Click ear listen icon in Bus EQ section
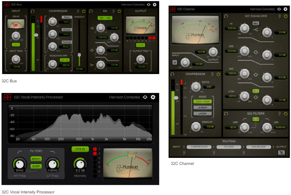The height and width of the screenshot is (195, 291). coord(114,11)
